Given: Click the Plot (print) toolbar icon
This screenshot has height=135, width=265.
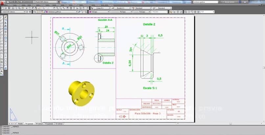Looking at the screenshot, I should click(x=13, y=8).
